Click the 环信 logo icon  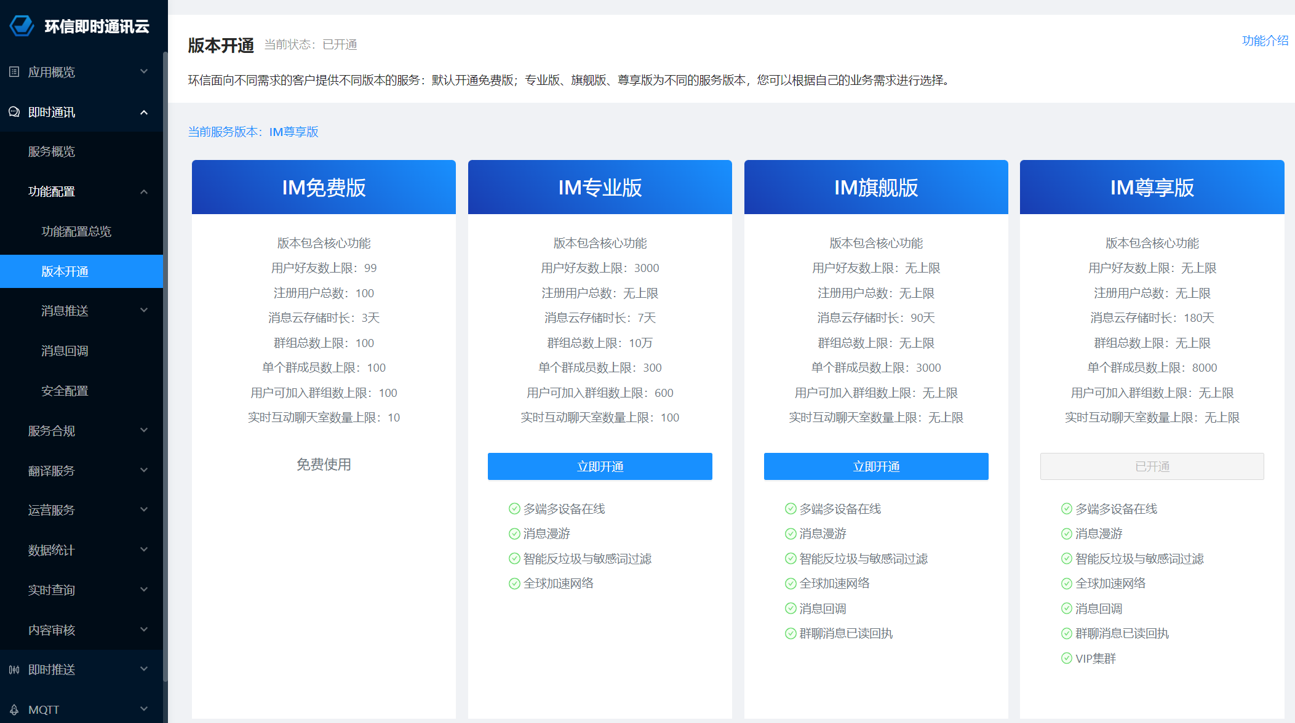pos(22,26)
